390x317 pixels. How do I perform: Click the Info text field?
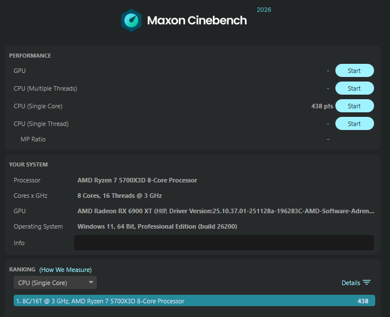pyautogui.click(x=224, y=242)
